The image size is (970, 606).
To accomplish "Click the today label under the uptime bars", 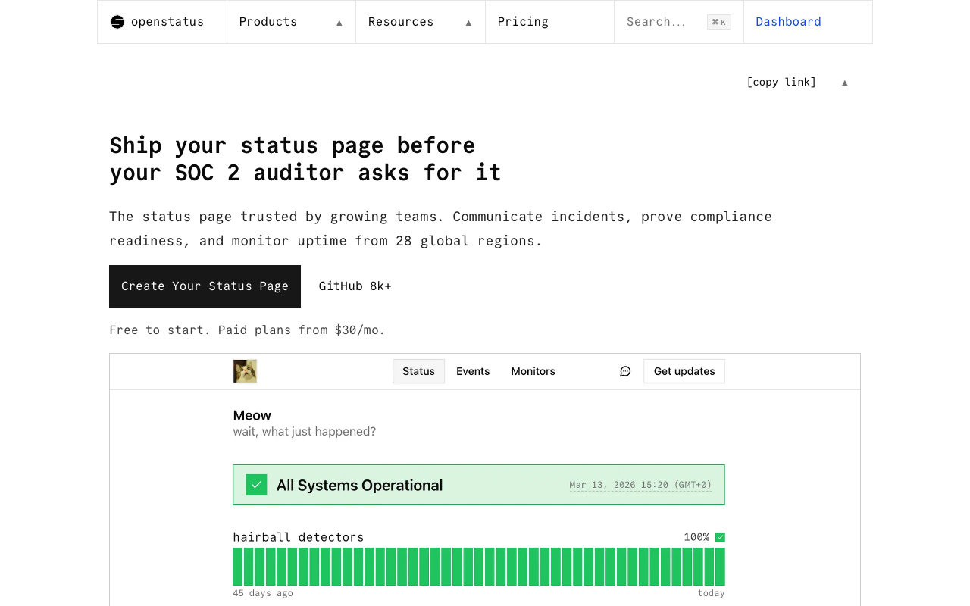I will [x=711, y=593].
